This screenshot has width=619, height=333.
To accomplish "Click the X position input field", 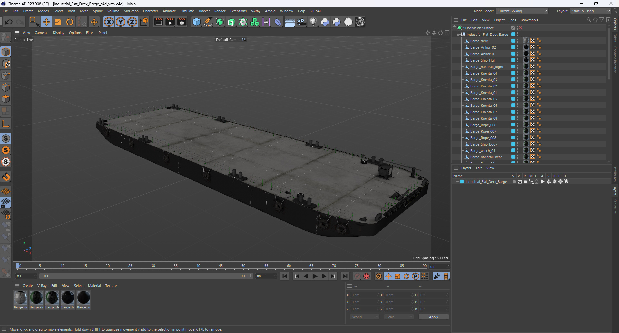I will 365,295.
